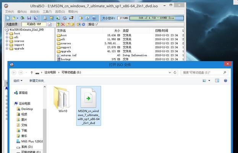Select 下载 in the navigation pane

22,130
